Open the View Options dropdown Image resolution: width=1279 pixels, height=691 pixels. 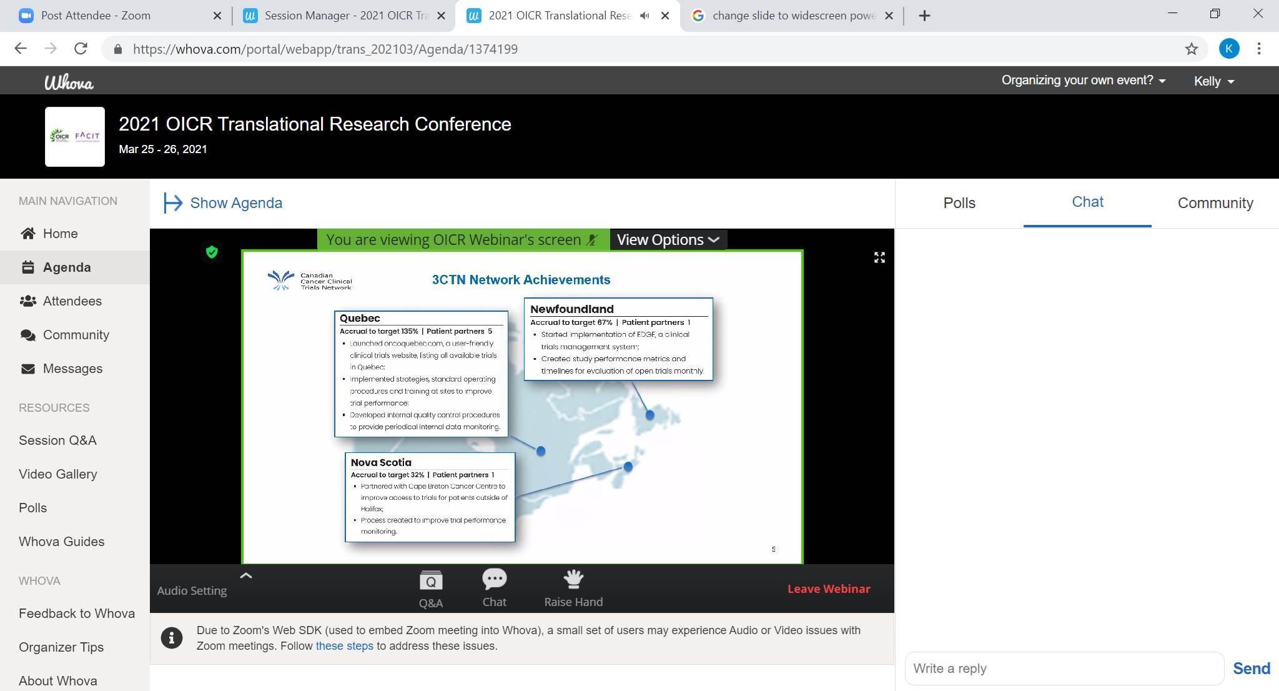pyautogui.click(x=668, y=240)
